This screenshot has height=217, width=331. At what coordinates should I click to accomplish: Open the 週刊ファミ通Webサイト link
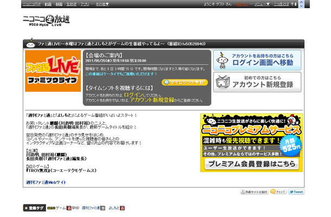pyautogui.click(x=46, y=182)
